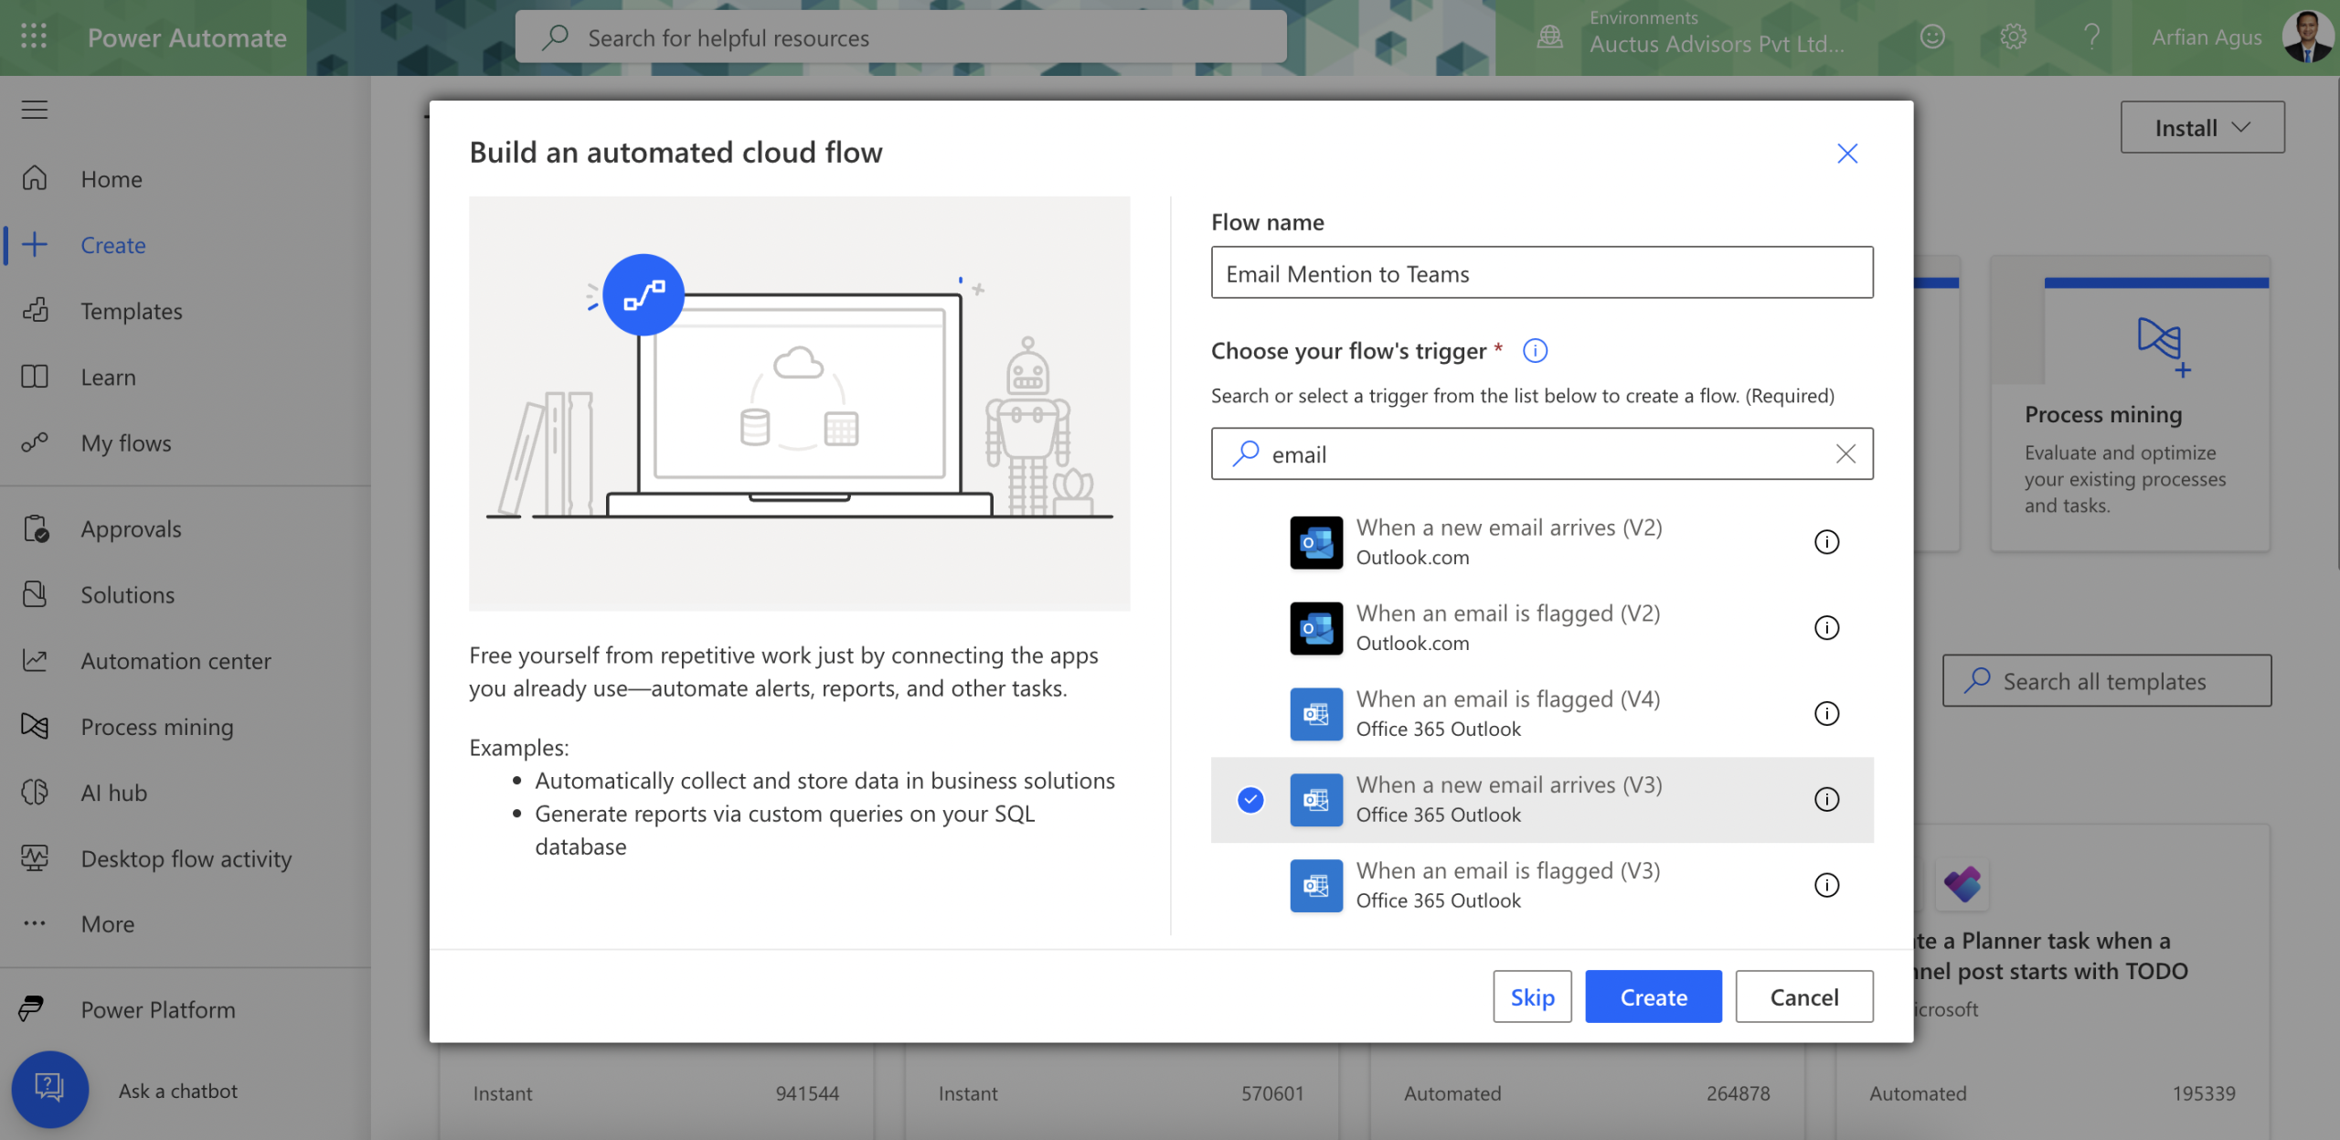Click the Skip button
The image size is (2340, 1140).
[1532, 996]
